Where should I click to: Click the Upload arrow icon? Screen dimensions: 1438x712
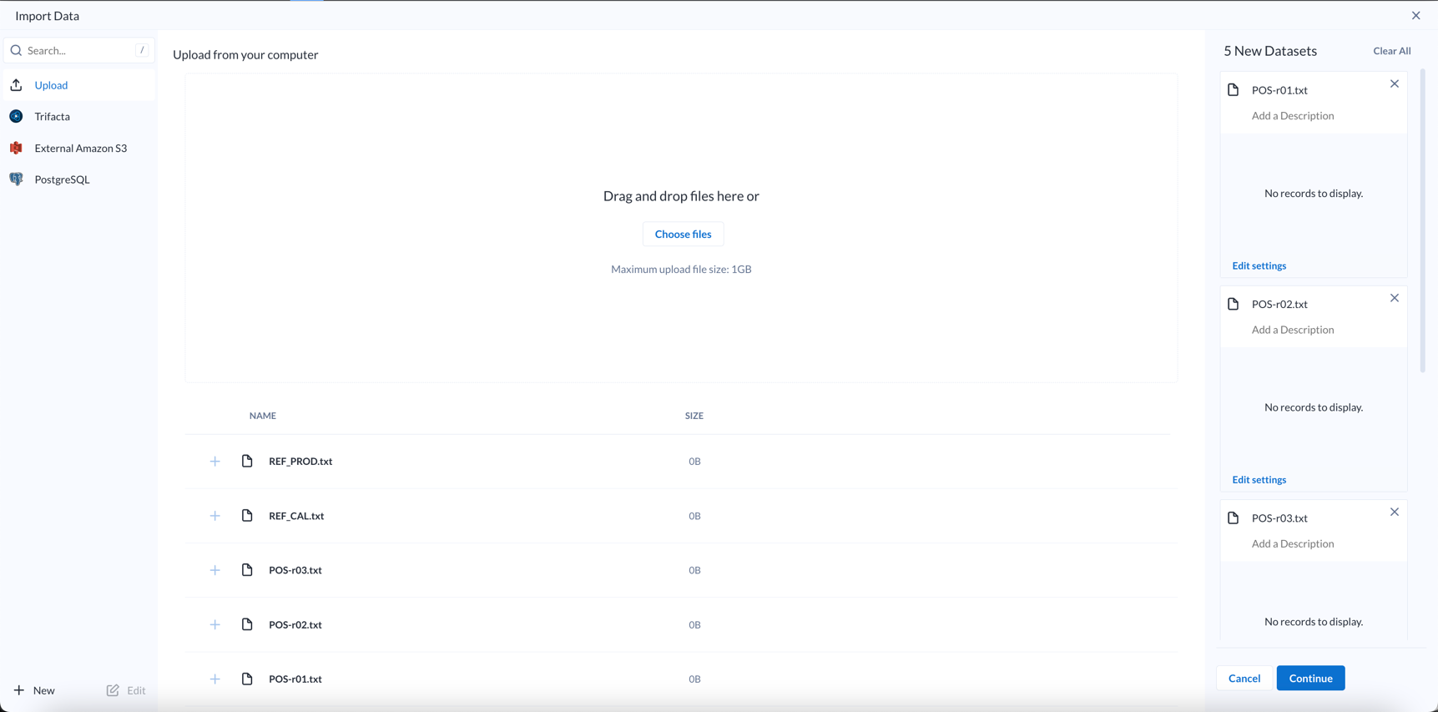(16, 85)
